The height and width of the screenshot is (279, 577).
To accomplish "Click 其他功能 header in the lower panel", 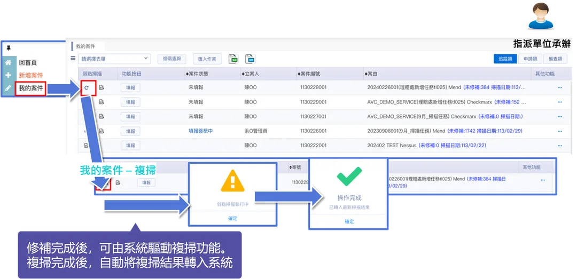I will [532, 168].
